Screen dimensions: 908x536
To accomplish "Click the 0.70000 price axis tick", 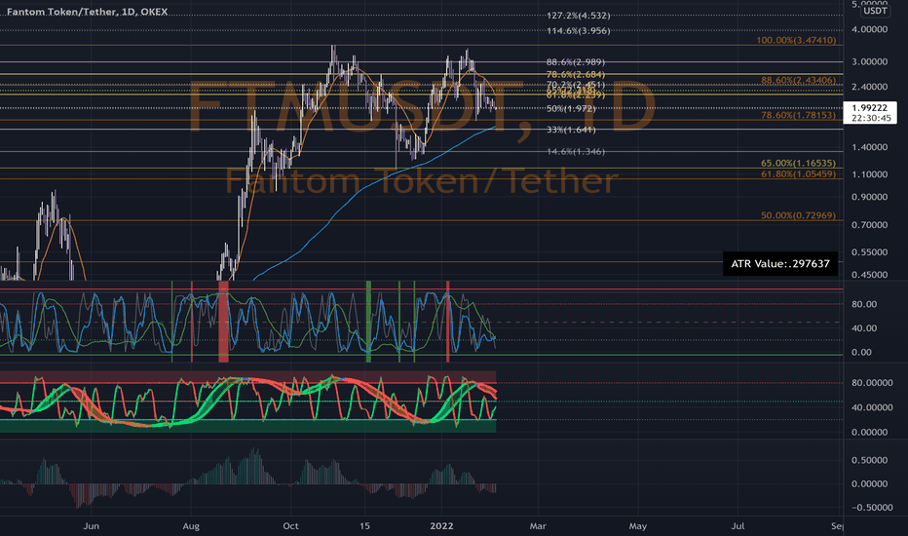I will coord(869,225).
